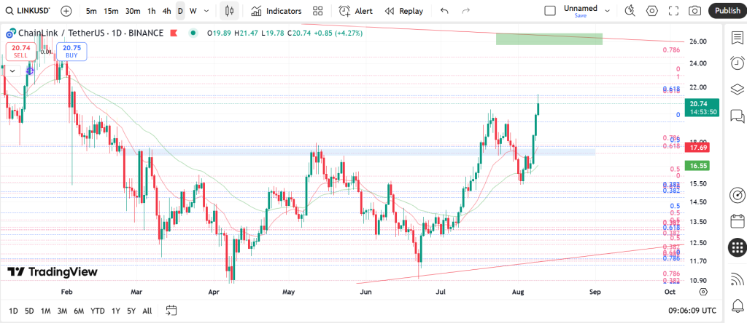
Task: Select the W weekly timeframe
Action: click(193, 10)
